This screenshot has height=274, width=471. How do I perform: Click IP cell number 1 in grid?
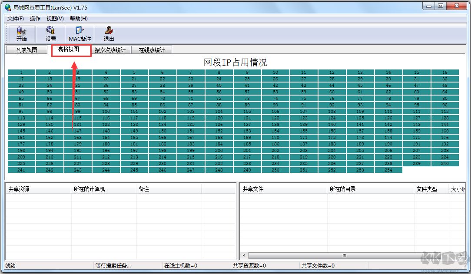pos(21,73)
